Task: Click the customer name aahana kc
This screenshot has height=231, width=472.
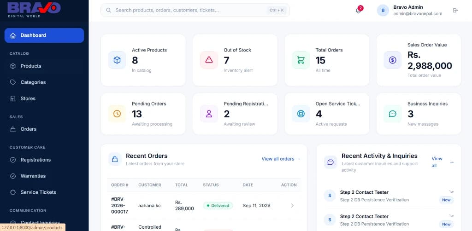Action: [x=150, y=206]
